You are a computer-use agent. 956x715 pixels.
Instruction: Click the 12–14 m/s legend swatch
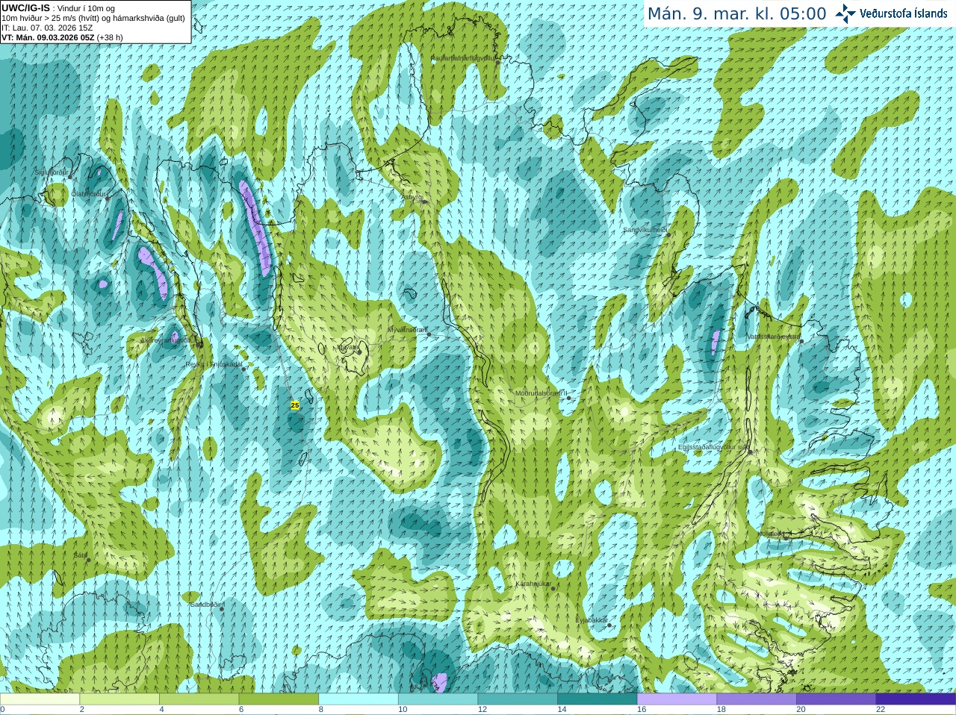(x=518, y=699)
